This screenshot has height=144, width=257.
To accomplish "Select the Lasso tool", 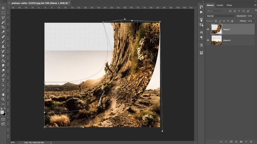I will click(x=3, y=18).
